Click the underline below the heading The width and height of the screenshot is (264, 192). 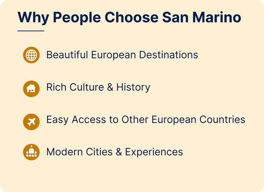[31, 31]
